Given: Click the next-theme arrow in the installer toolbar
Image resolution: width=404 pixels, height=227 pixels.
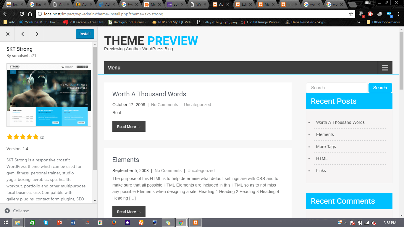Looking at the screenshot, I should click(36, 34).
